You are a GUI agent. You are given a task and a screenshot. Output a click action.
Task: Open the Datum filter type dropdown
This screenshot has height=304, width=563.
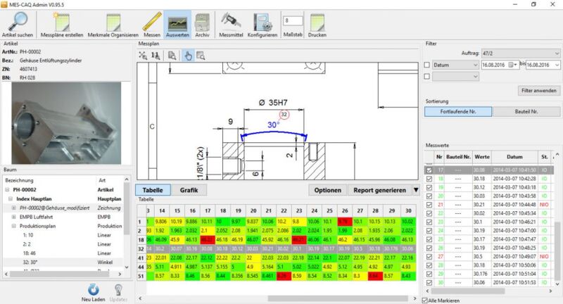tap(455, 65)
